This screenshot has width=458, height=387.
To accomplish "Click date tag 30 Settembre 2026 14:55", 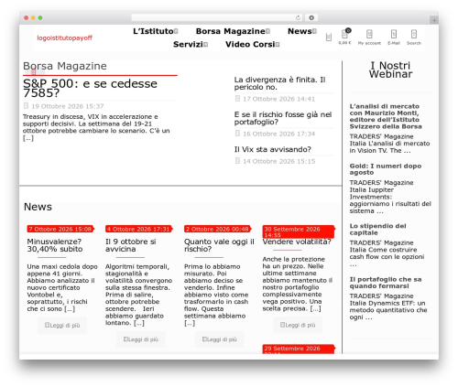I will pos(299,231).
